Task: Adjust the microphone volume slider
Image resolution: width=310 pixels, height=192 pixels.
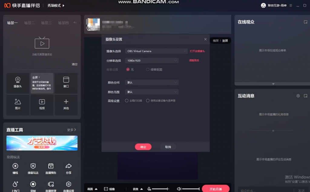Action: click(160, 189)
